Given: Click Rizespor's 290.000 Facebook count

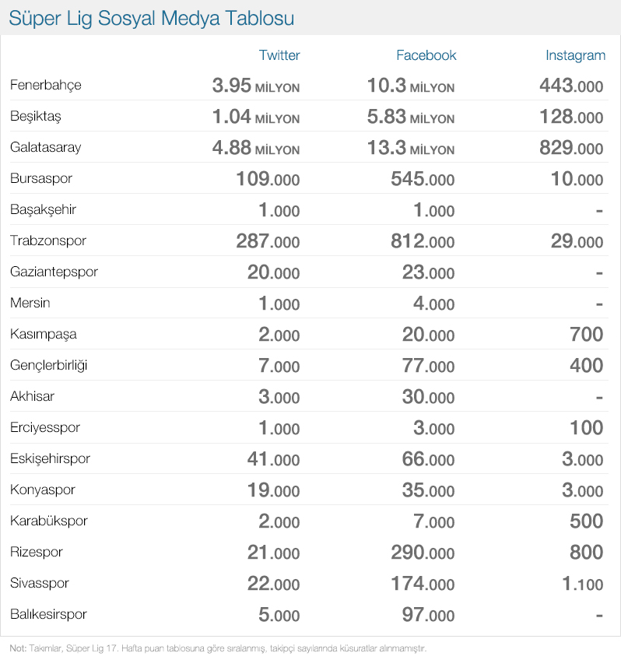Looking at the screenshot, I should pos(423,553).
